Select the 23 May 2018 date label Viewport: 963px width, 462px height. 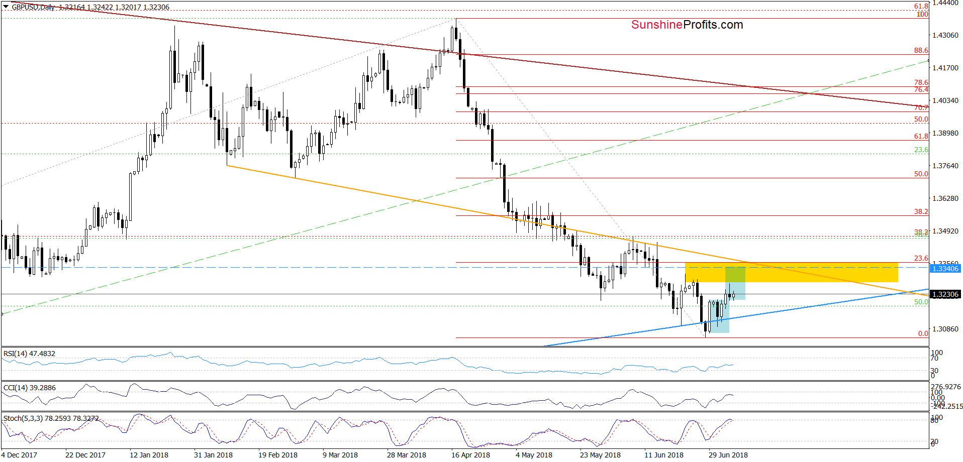click(x=600, y=455)
